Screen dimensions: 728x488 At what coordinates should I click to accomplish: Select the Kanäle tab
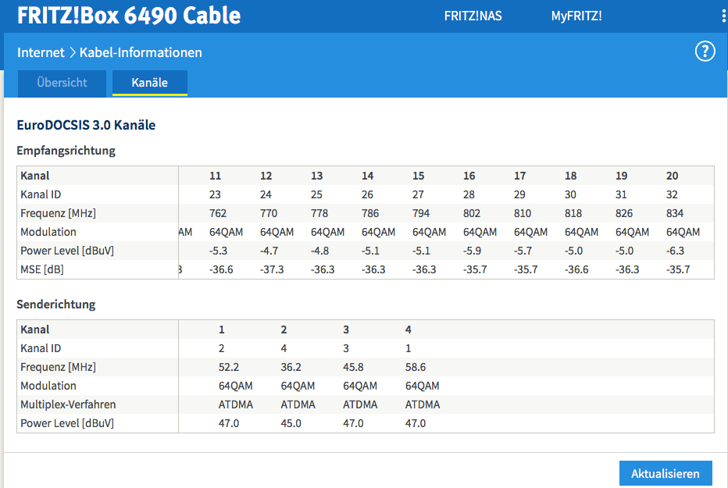(149, 83)
